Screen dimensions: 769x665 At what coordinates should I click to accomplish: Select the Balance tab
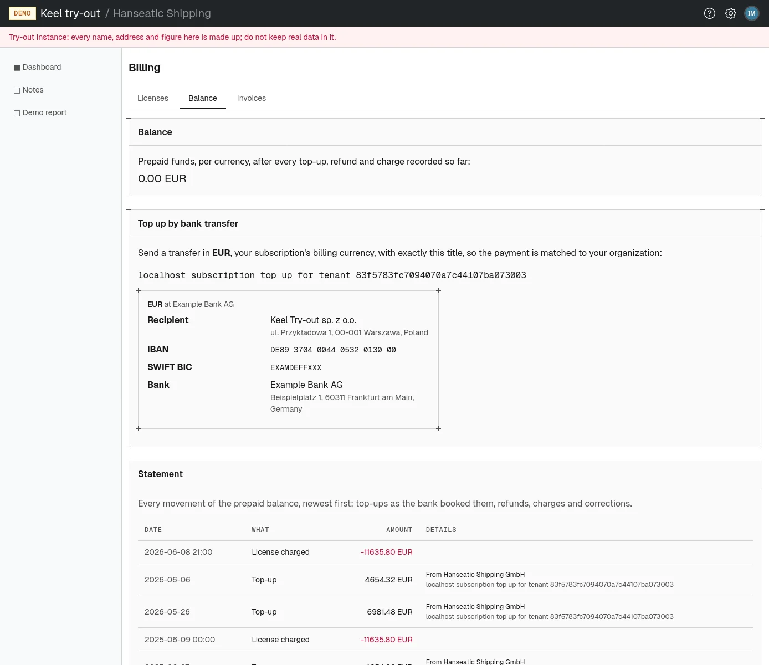point(203,98)
